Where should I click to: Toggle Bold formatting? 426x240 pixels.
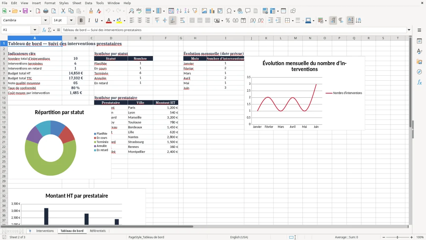(x=81, y=21)
